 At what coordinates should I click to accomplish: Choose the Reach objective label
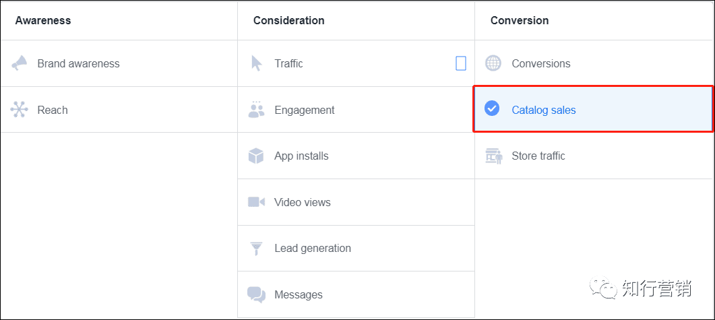point(53,110)
